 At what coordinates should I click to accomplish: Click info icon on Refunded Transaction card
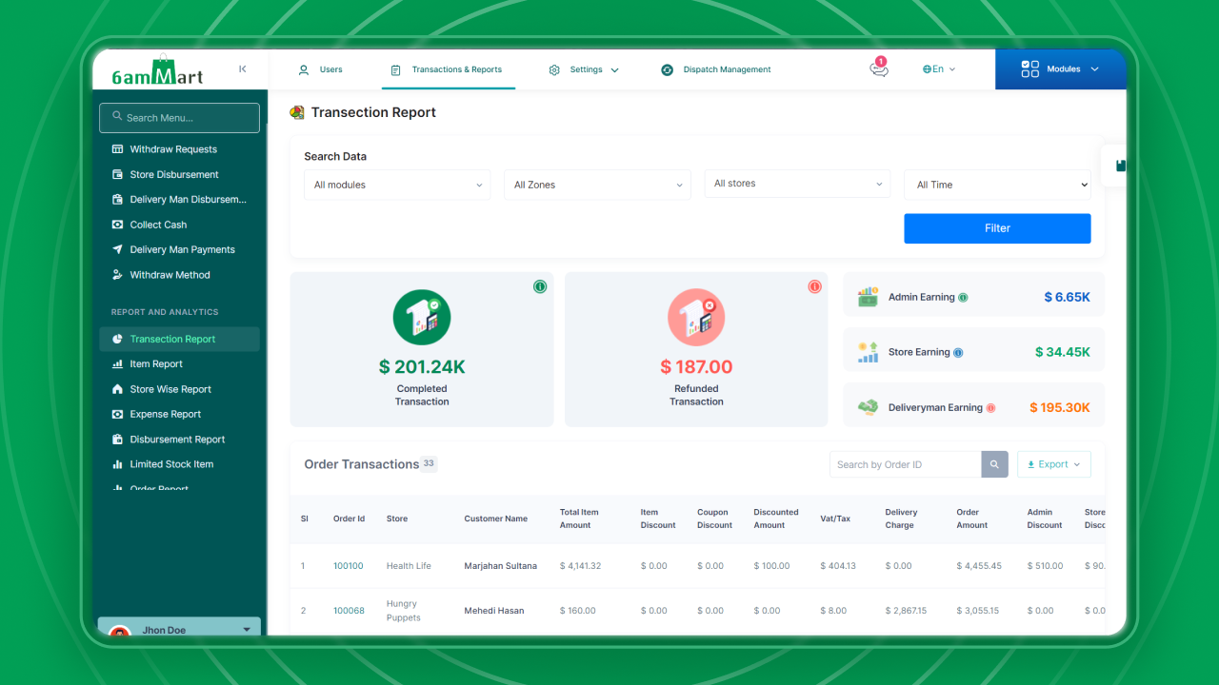click(814, 286)
